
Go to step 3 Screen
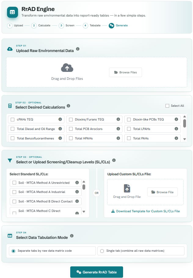[x=67, y=25]
